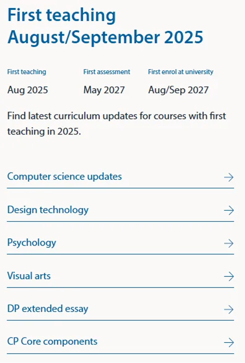The width and height of the screenshot is (245, 363).
Task: Click the arrow icon beside CP Core components
Action: (x=229, y=342)
